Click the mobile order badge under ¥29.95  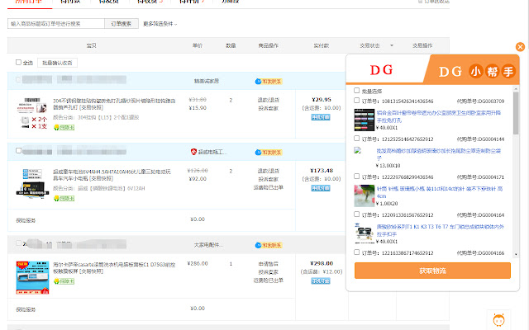(321, 117)
